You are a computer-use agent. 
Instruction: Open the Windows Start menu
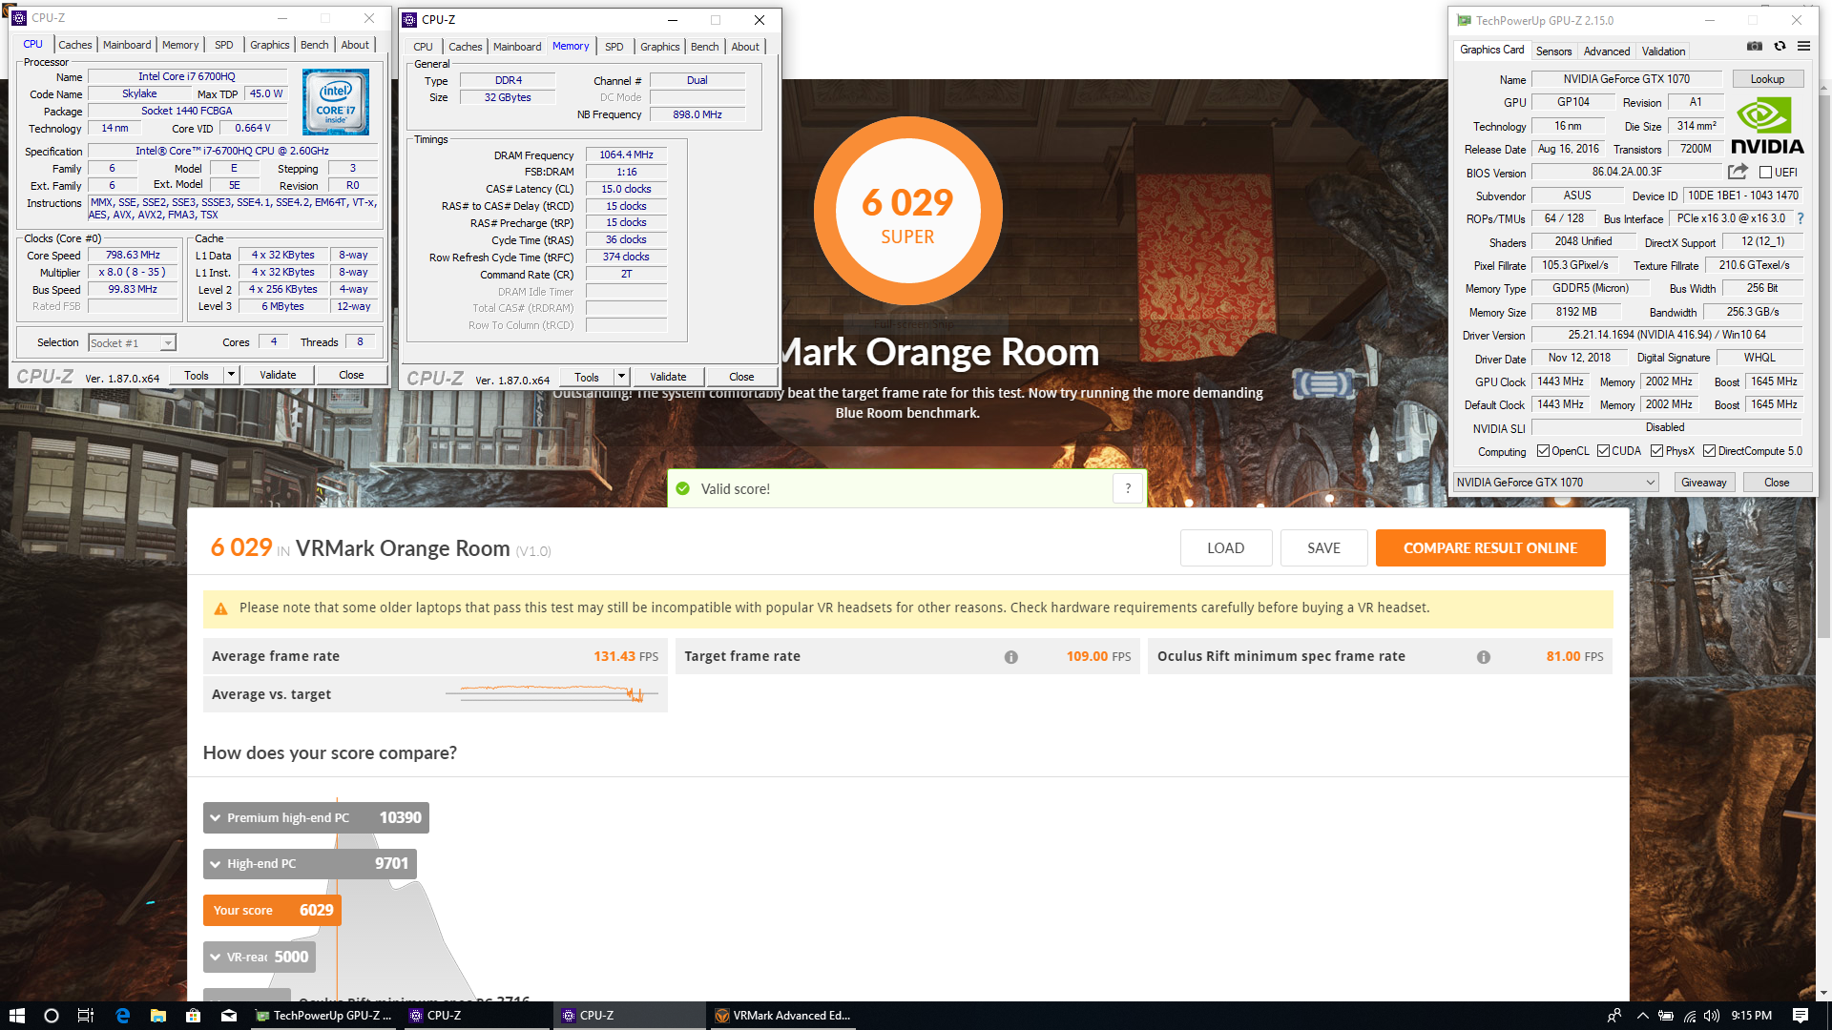point(16,1016)
